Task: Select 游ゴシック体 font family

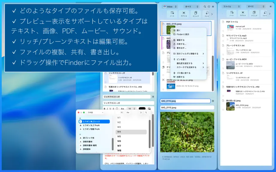Action: (x=94, y=138)
